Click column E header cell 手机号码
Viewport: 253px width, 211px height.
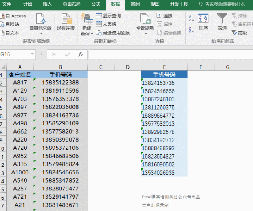164,75
